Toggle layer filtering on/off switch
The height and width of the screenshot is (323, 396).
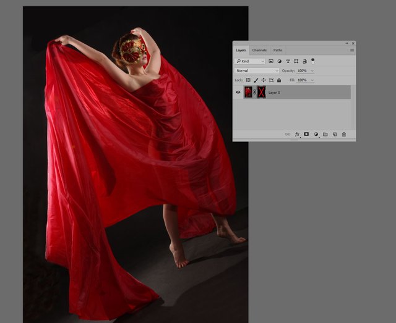pos(312,61)
